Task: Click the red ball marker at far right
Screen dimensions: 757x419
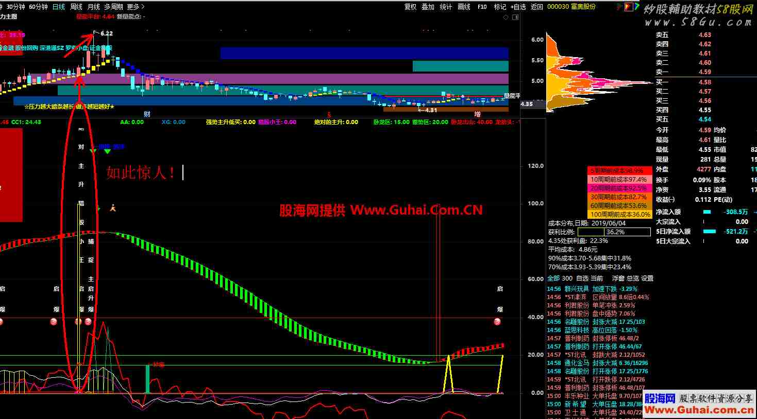Action: pyautogui.click(x=497, y=322)
